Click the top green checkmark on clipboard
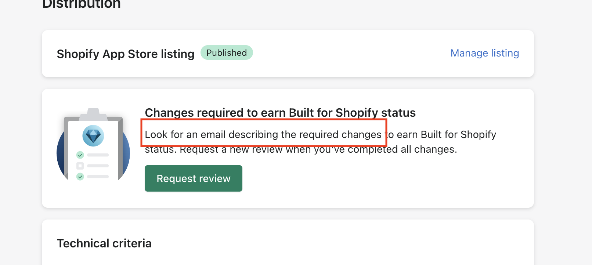The image size is (592, 265). tap(80, 155)
